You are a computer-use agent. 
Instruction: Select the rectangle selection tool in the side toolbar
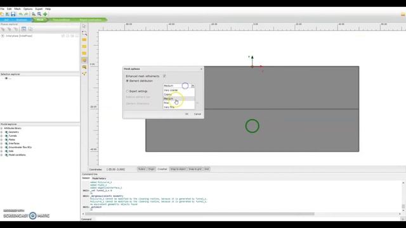(84, 33)
